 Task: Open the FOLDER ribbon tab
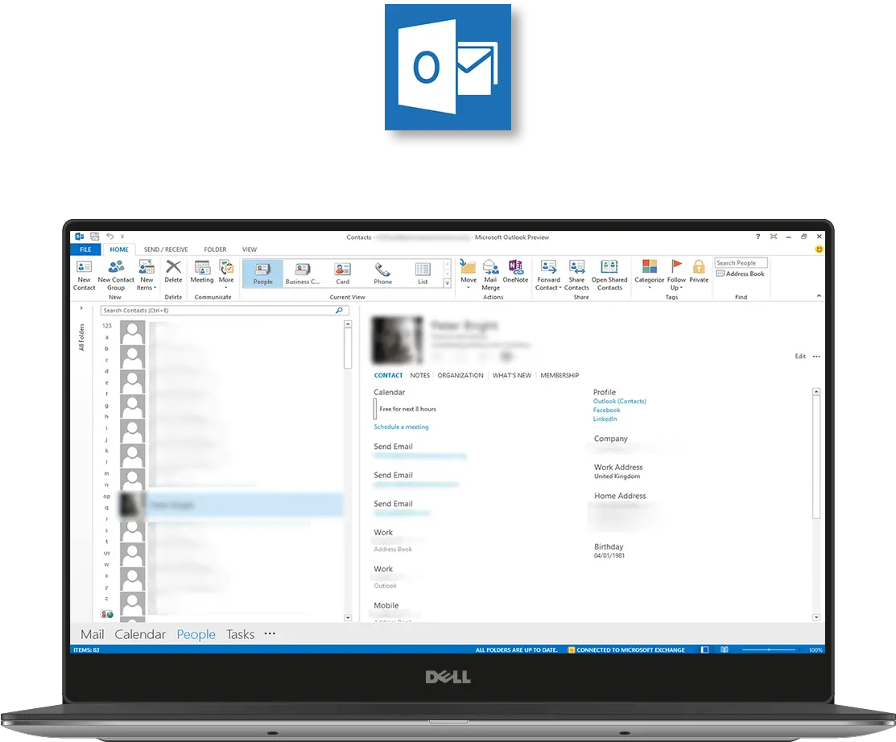[215, 249]
